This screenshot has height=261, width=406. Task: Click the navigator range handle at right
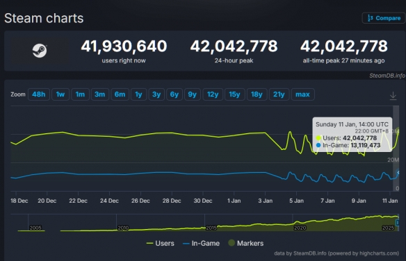[398, 223]
